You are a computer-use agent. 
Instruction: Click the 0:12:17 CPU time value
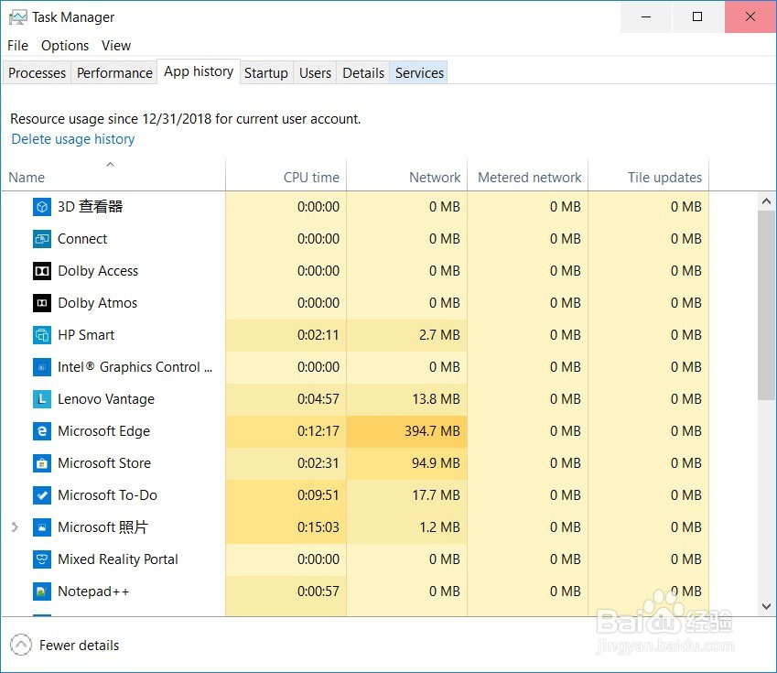point(318,431)
